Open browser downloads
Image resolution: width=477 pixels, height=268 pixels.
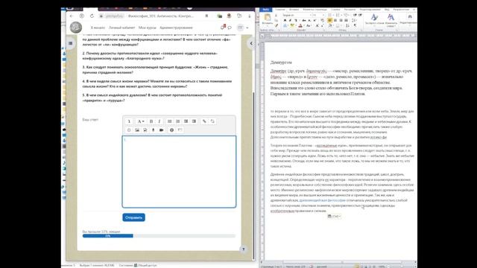pyautogui.click(x=250, y=16)
